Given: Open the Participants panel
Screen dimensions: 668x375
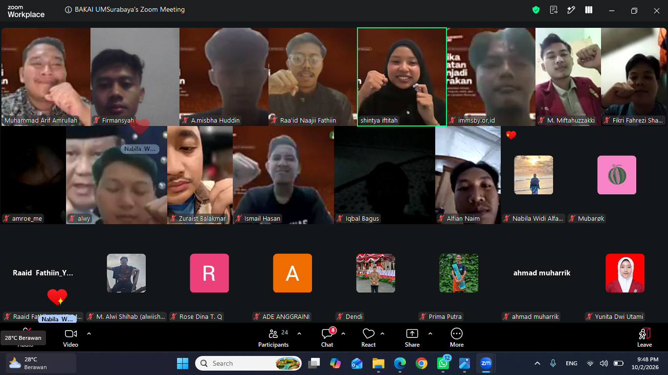Looking at the screenshot, I should point(274,337).
